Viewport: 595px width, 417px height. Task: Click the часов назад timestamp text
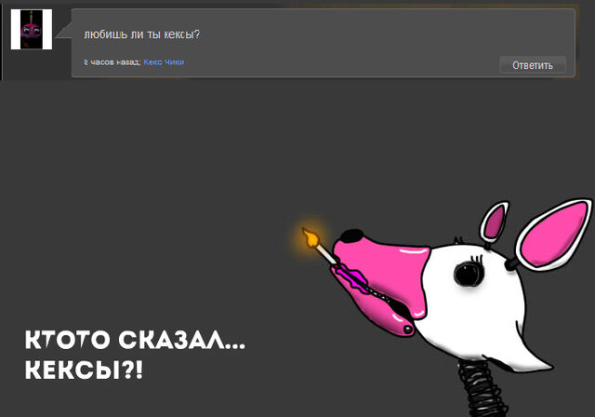pos(112,62)
